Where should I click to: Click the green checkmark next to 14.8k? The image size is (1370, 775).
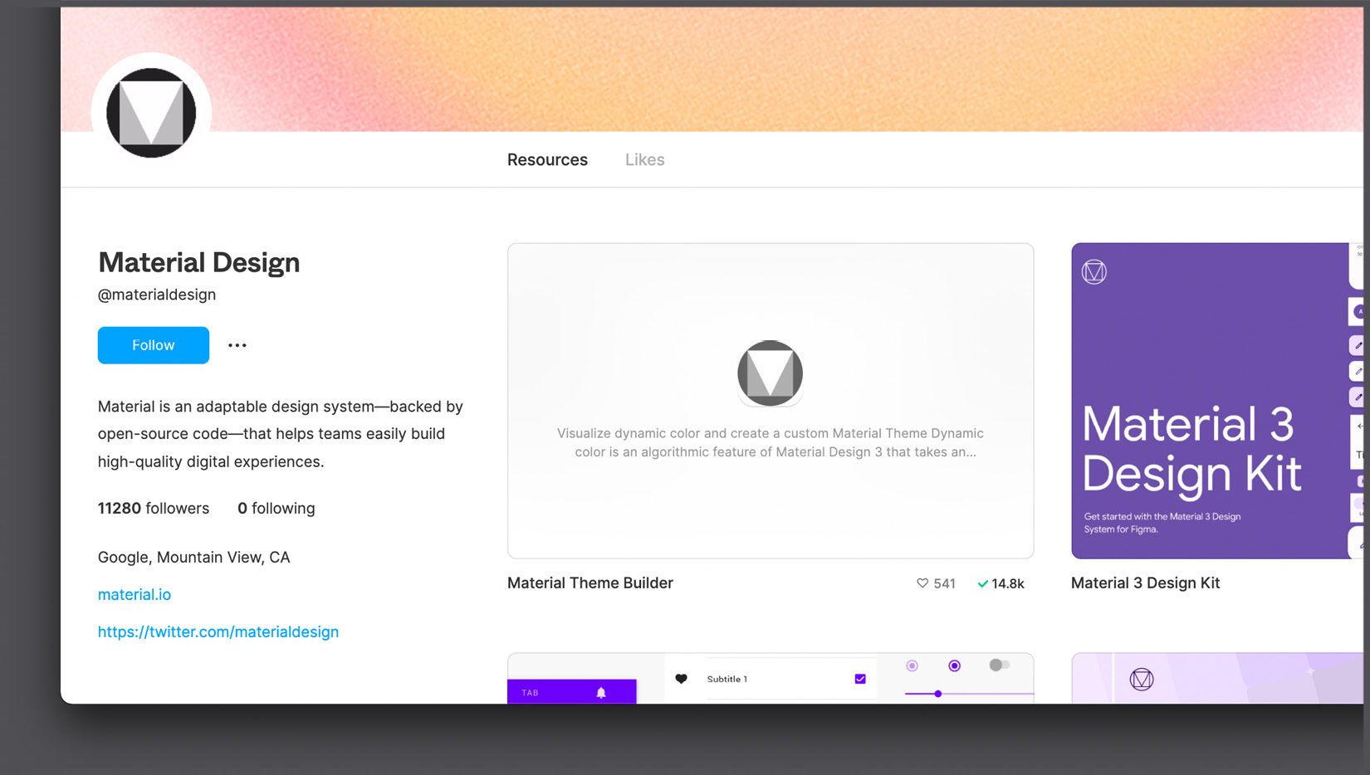(982, 583)
